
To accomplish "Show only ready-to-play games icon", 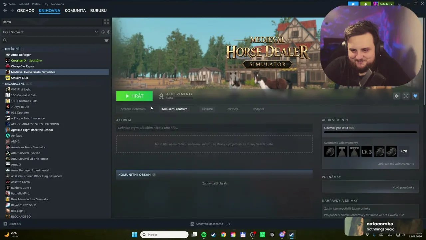I will pos(108,32).
